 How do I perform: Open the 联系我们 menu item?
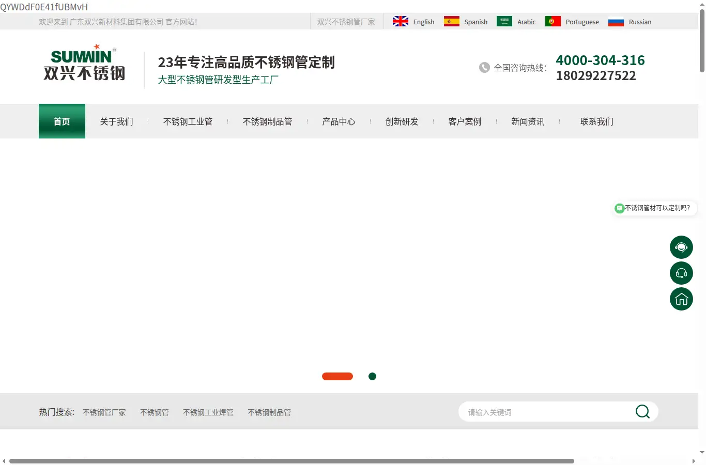(597, 121)
